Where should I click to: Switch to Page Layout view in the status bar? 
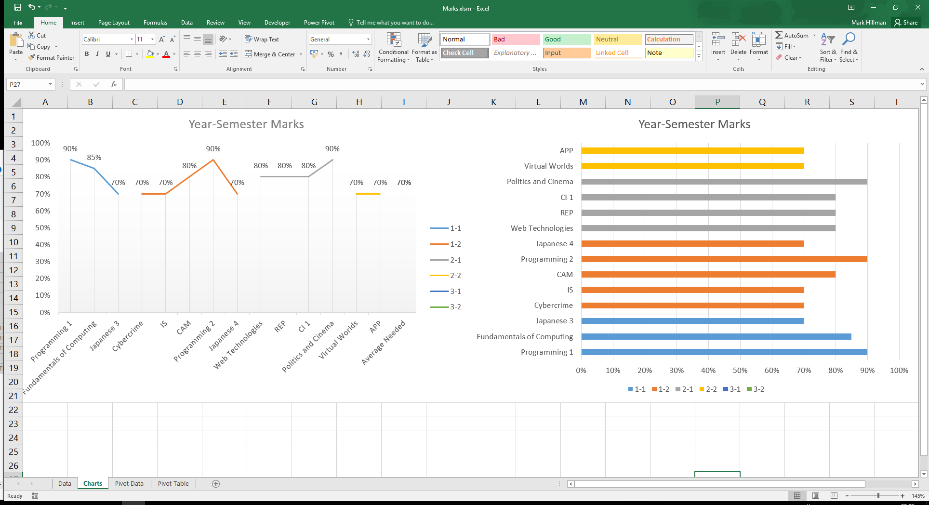coord(816,495)
